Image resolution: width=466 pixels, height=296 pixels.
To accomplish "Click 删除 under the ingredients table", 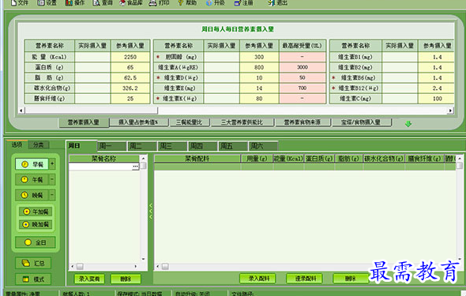I will coord(351,279).
